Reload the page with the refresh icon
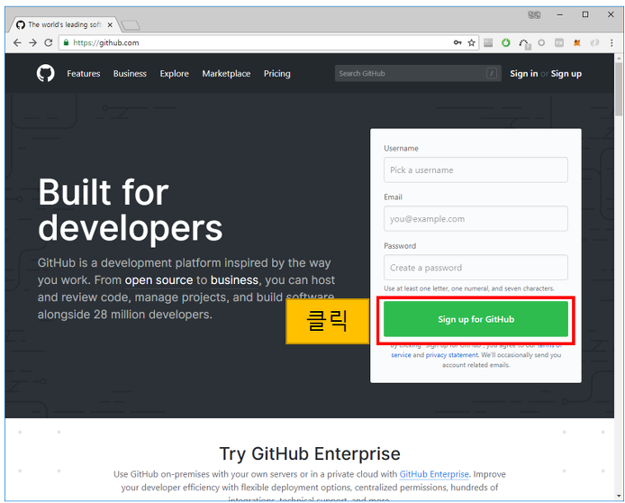Viewport: 625px width, 503px height. (49, 42)
